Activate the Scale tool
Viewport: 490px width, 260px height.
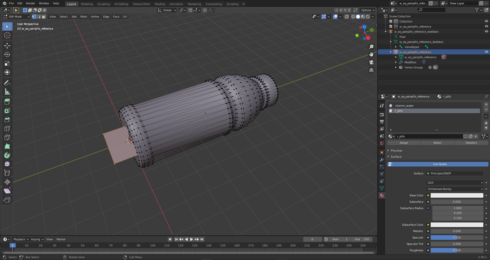click(7, 64)
